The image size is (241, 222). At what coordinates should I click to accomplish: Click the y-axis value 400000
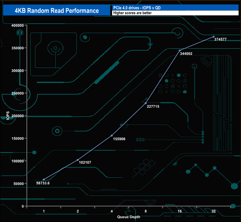[17, 26]
